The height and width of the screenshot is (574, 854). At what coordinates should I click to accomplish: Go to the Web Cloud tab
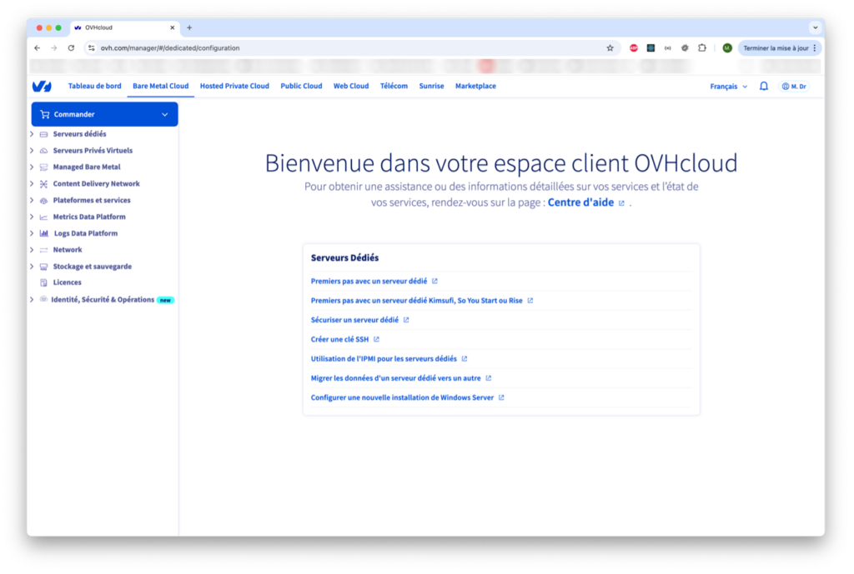pyautogui.click(x=351, y=86)
